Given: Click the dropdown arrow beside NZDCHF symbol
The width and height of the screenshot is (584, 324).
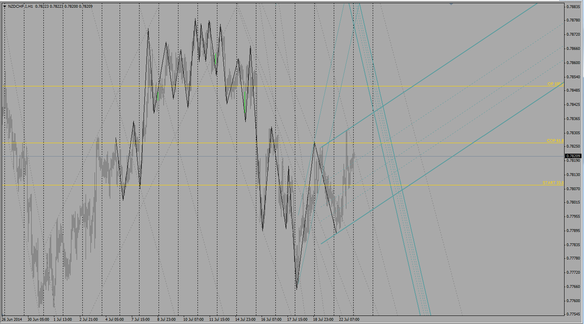Looking at the screenshot, I should coord(4,6).
